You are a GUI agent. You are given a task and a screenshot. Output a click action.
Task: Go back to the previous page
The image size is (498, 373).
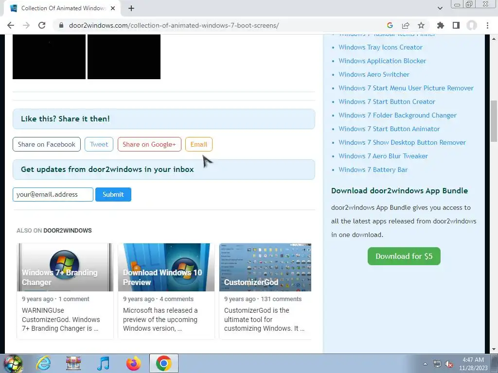pos(11,25)
